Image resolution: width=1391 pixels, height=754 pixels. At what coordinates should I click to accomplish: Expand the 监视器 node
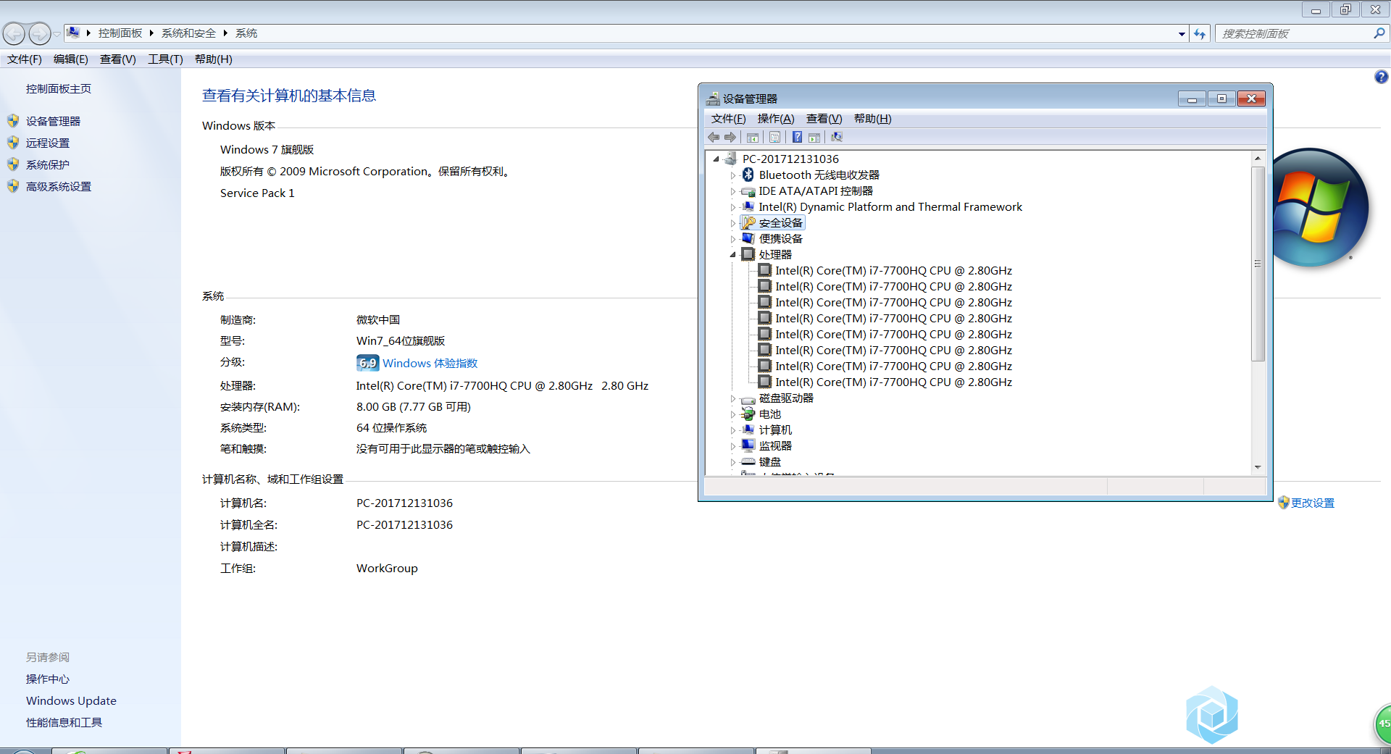(732, 446)
